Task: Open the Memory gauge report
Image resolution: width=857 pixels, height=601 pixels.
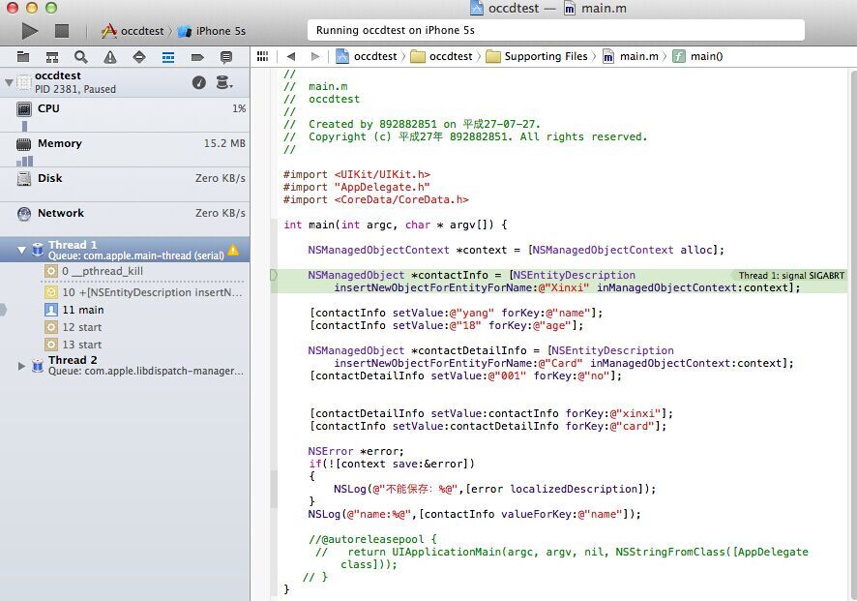Action: (125, 150)
